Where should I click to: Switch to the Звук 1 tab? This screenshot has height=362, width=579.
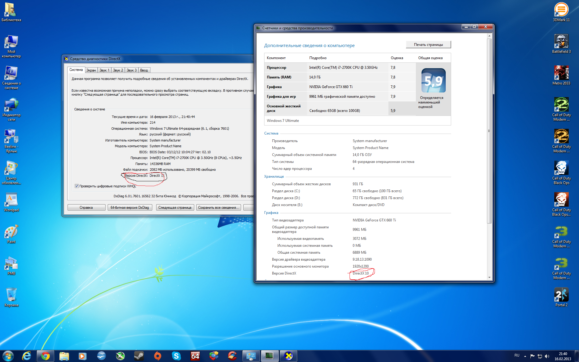104,70
